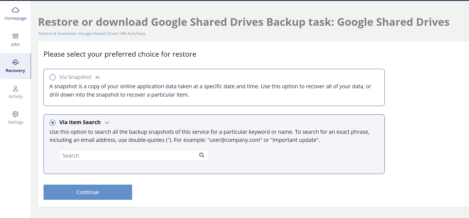Screen dimensions: 469x218
Task: Open the Settings label in sidebar
Action: [15, 122]
